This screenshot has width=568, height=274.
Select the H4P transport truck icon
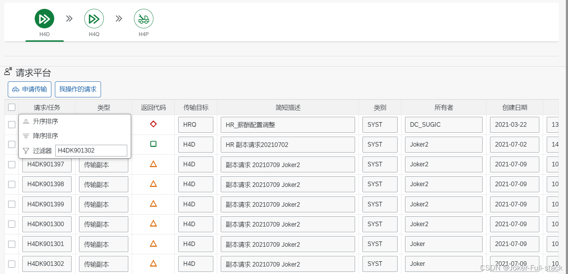pos(144,19)
